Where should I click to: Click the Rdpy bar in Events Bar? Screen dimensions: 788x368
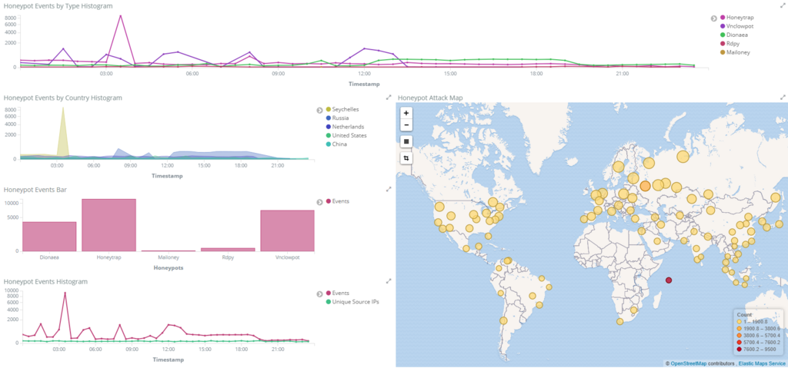tap(228, 250)
